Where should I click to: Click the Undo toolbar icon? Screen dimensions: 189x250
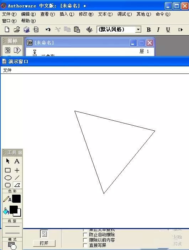[48, 29]
